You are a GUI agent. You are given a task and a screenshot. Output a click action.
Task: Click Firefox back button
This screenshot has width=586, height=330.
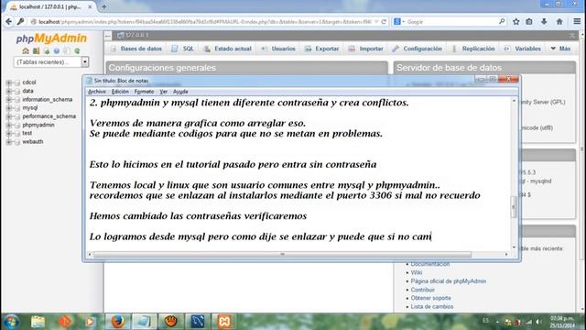(8, 22)
